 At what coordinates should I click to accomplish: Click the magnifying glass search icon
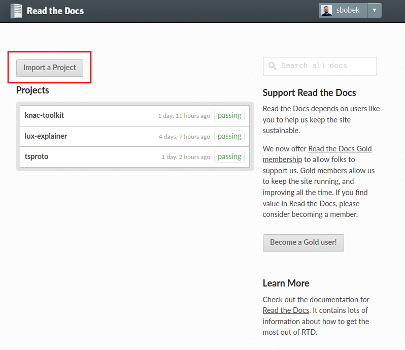coord(273,66)
